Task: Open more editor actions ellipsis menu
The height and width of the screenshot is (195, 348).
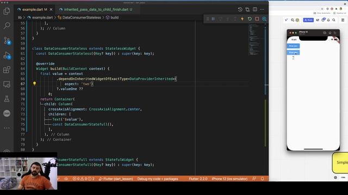Action: click(262, 10)
